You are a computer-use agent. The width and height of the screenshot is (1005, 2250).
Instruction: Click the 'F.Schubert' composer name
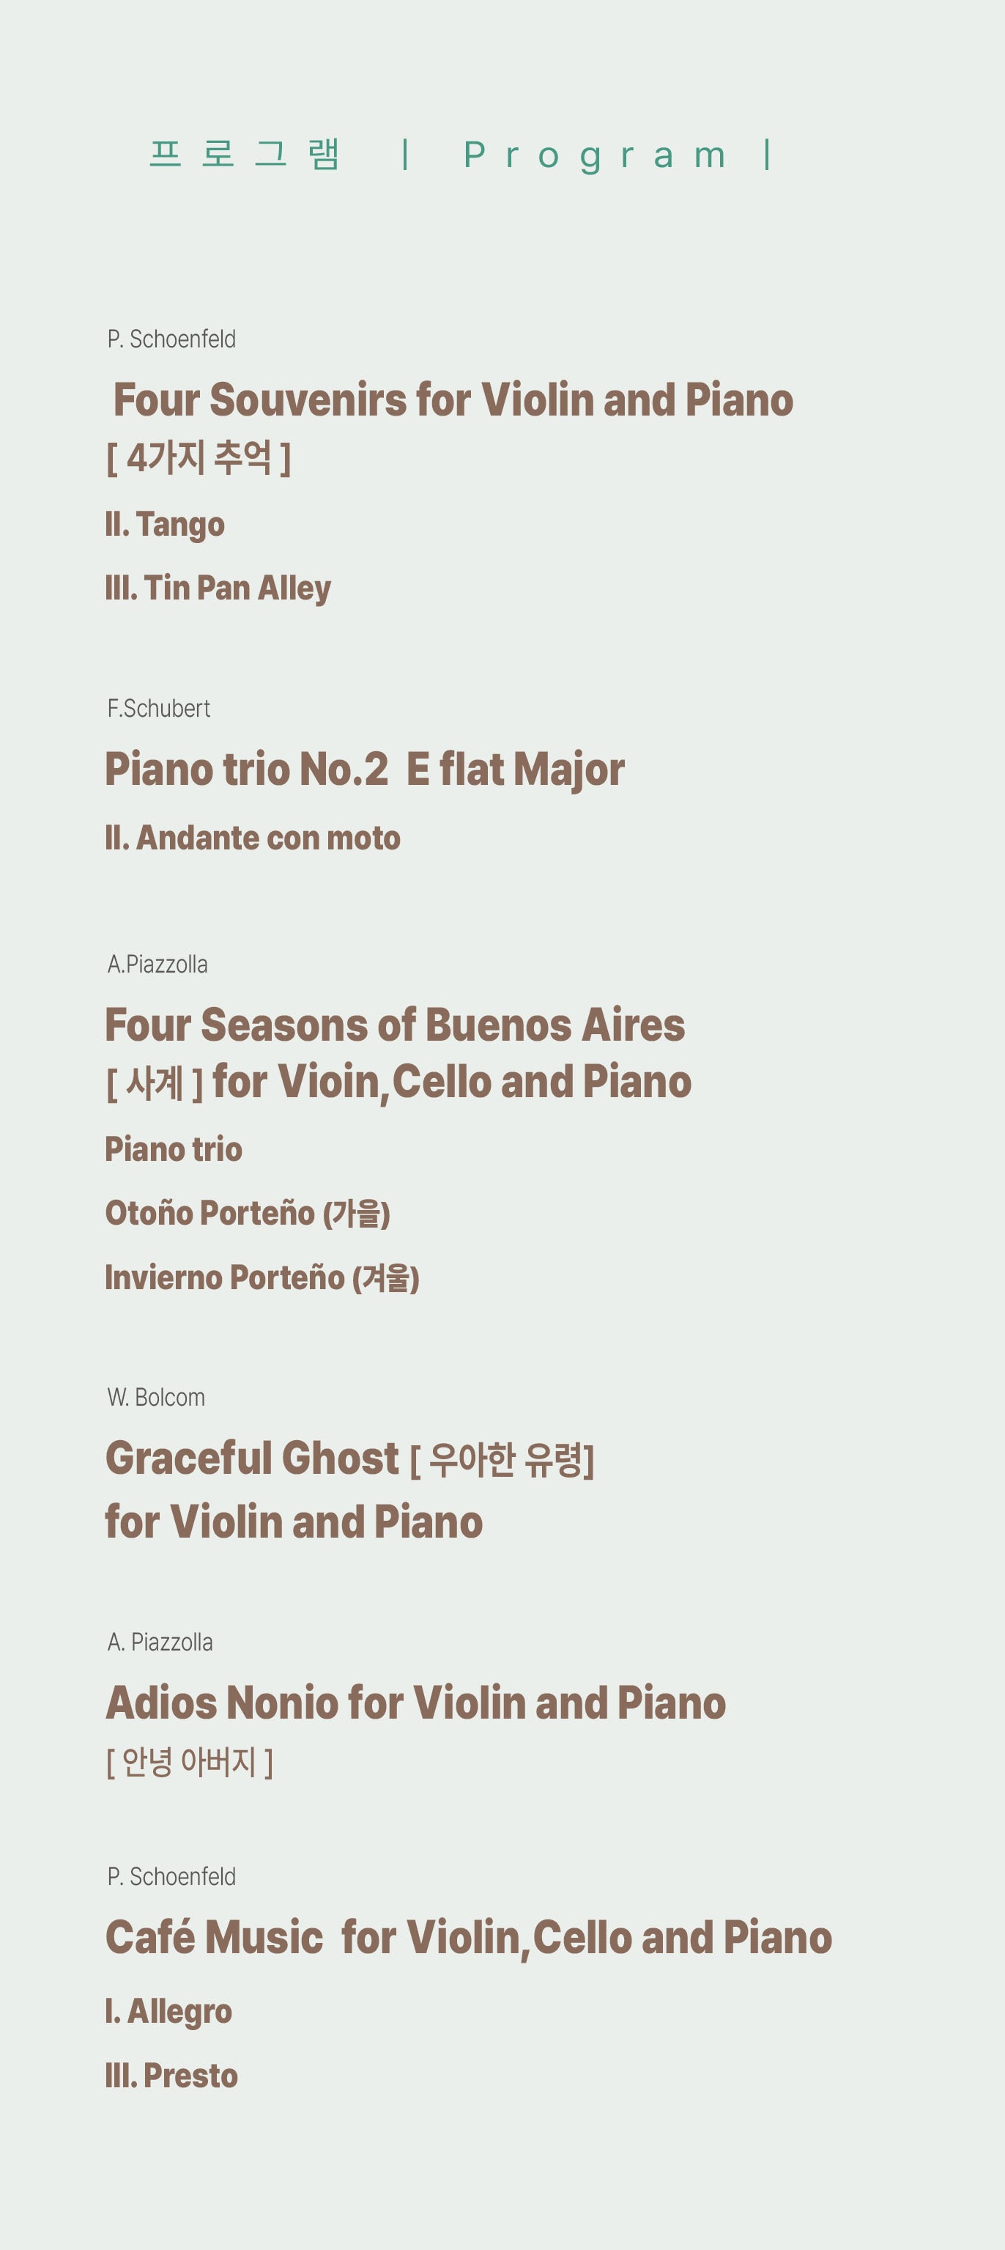point(159,709)
